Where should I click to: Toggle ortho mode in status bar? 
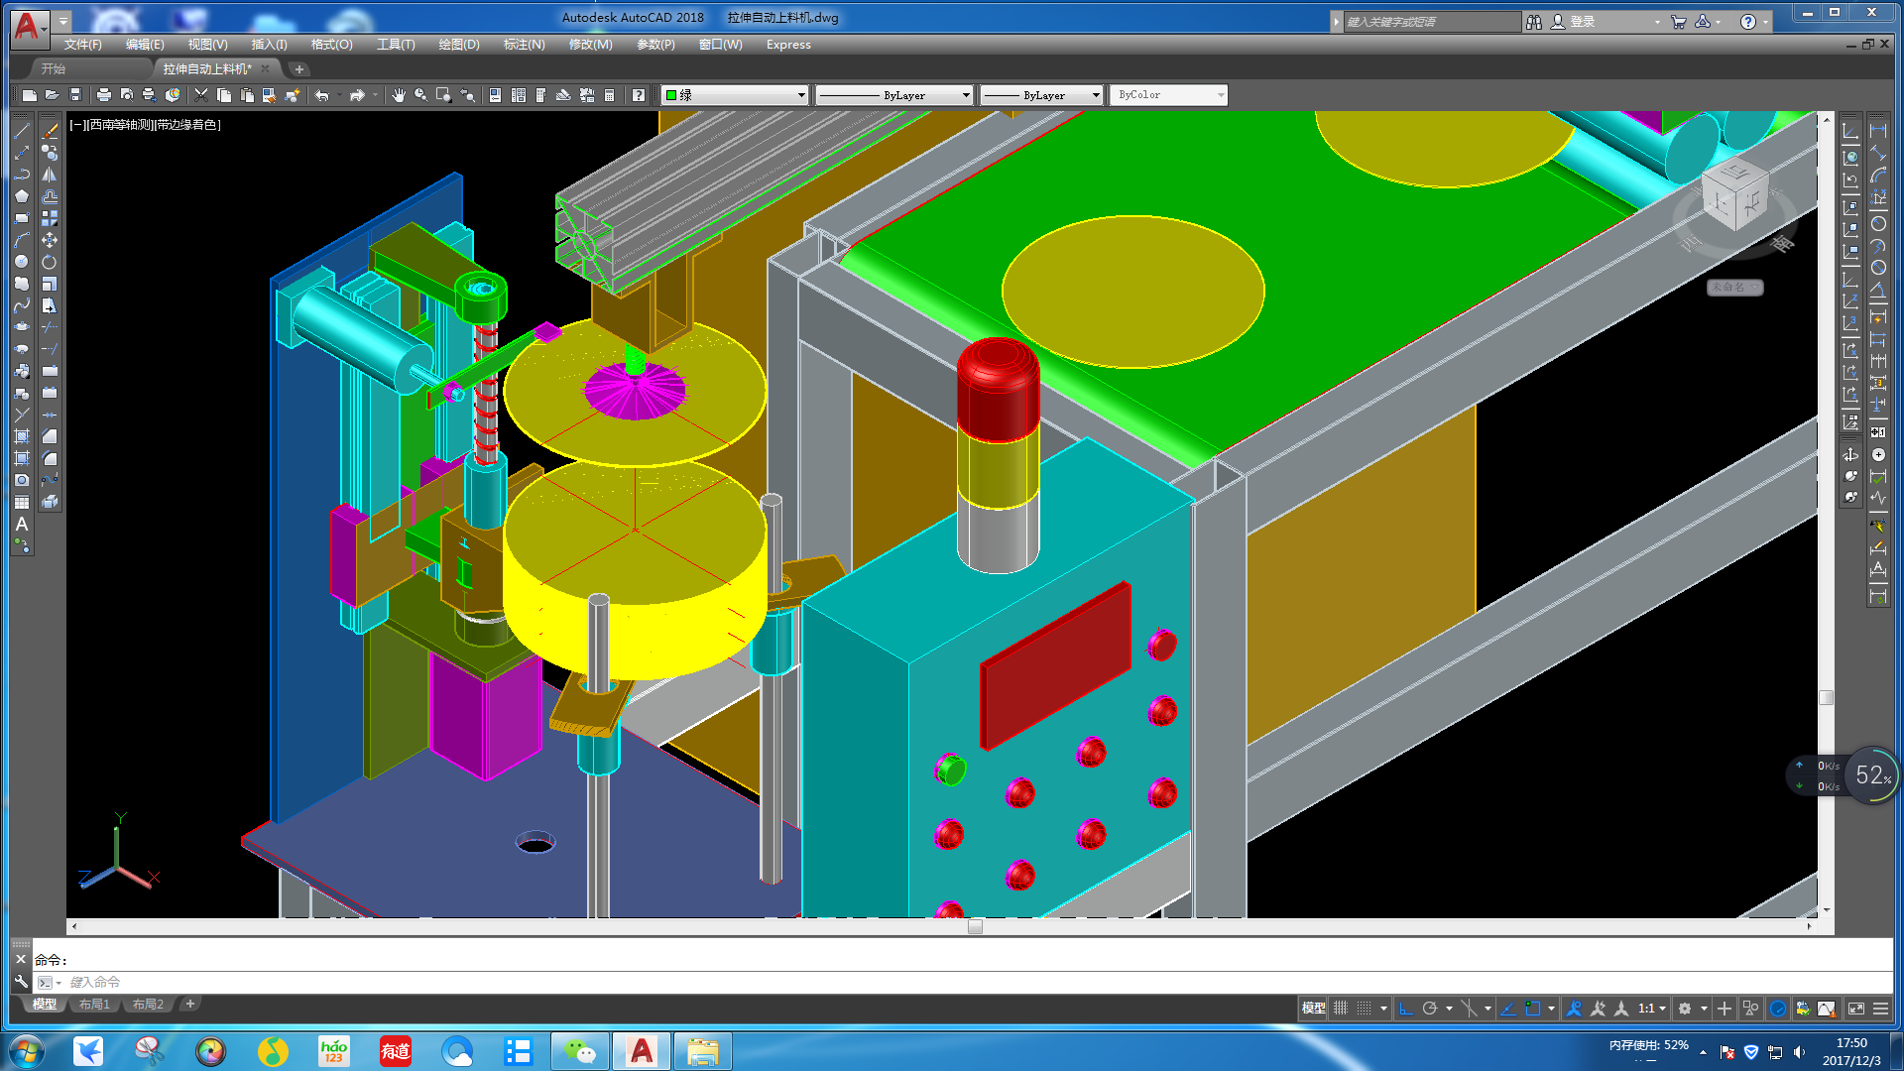point(1406,1009)
